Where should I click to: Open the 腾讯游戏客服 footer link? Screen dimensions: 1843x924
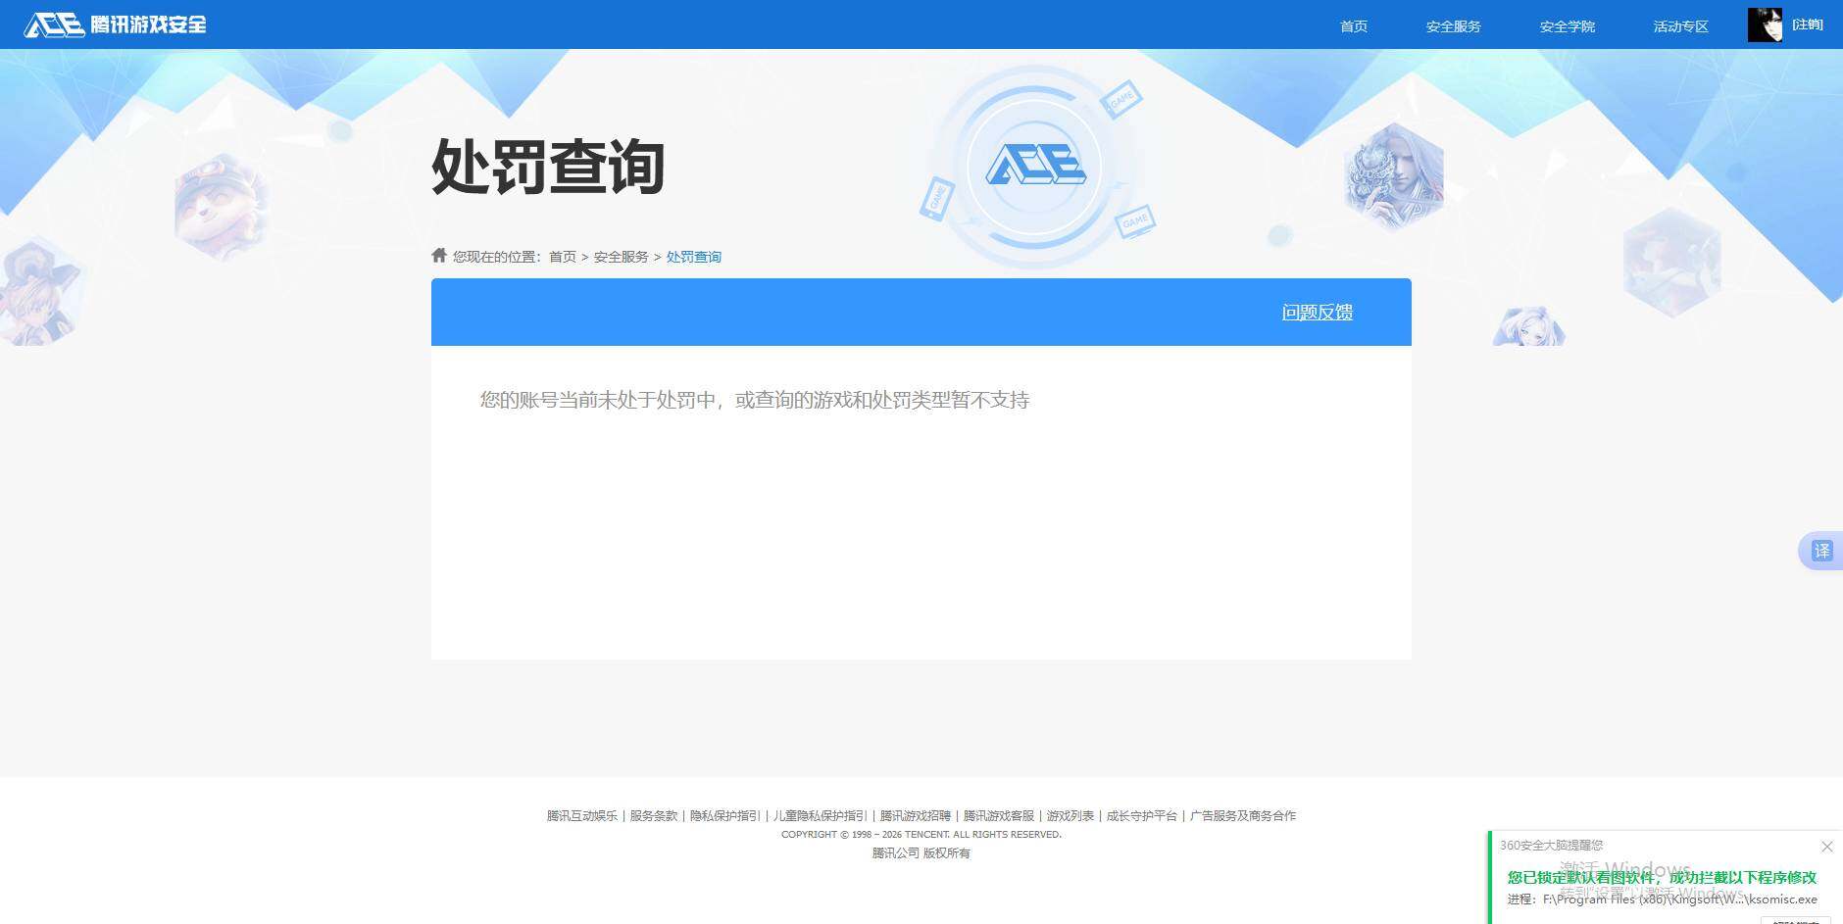tap(999, 815)
